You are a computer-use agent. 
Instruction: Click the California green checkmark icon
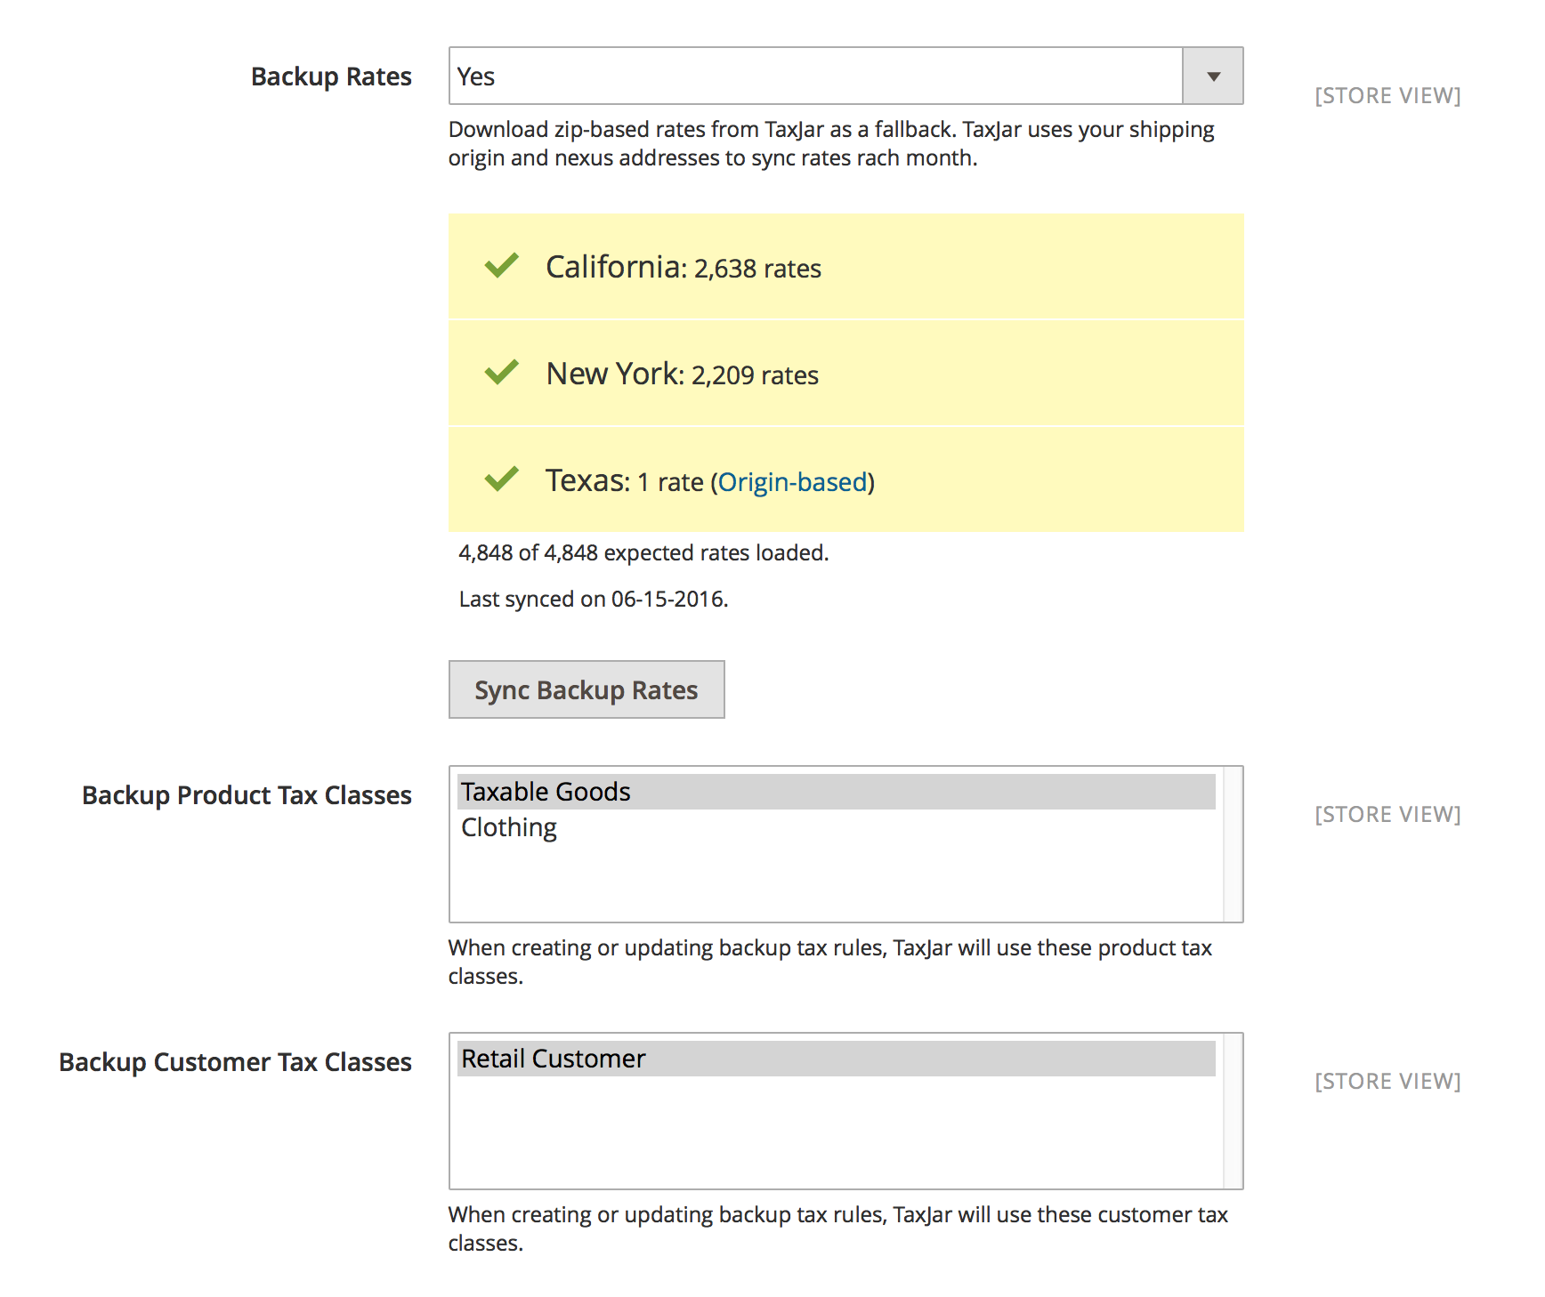502,265
